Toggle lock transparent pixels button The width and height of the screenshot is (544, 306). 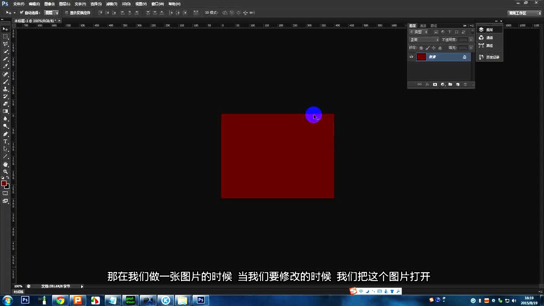point(421,48)
